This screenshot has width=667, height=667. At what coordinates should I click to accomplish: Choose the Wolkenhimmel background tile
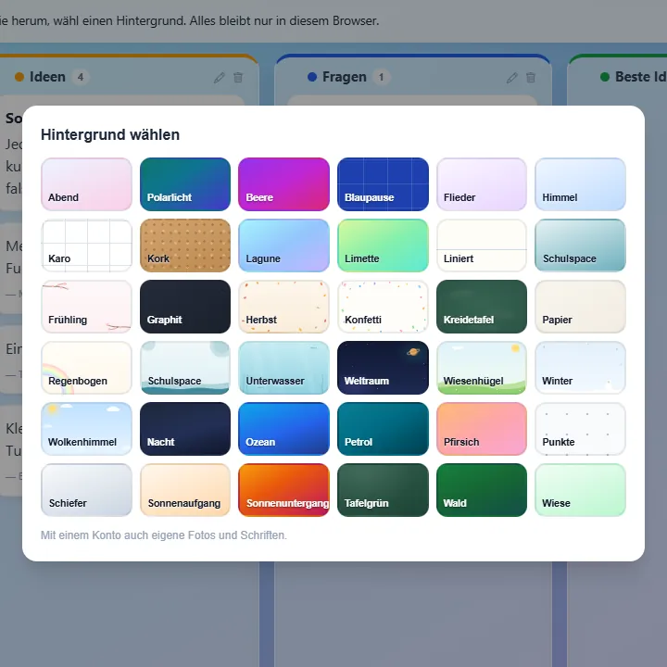tap(86, 429)
